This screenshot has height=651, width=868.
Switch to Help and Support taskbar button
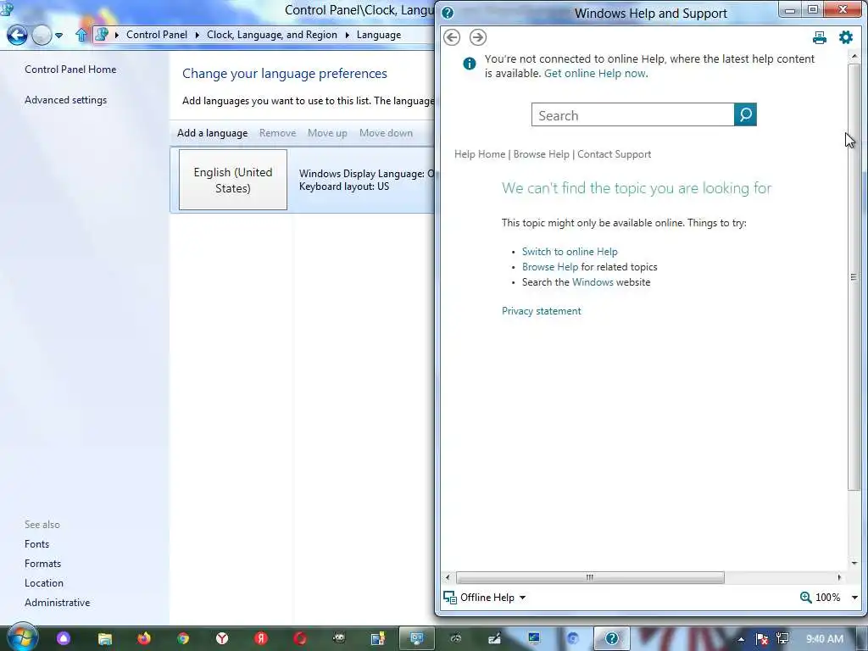[612, 639]
